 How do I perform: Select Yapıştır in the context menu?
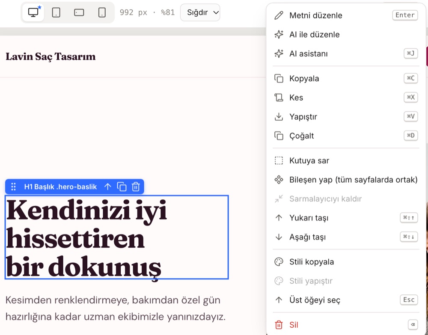(346, 116)
